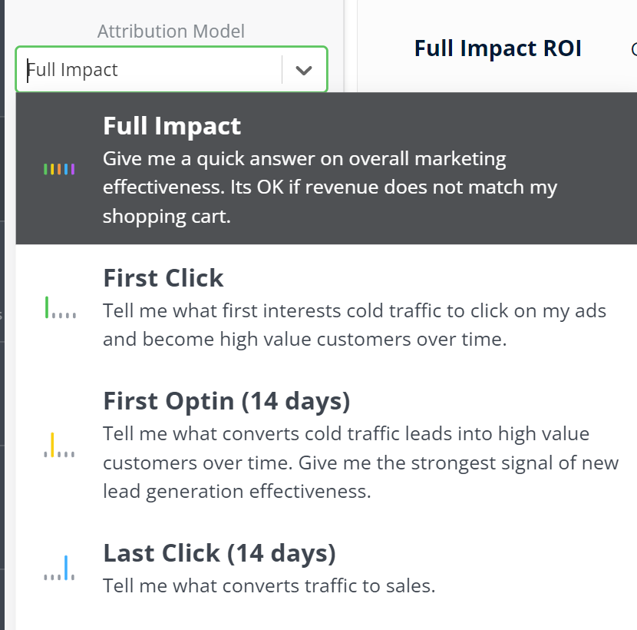
Task: Click the green bar First Click icon
Action: tap(60, 307)
